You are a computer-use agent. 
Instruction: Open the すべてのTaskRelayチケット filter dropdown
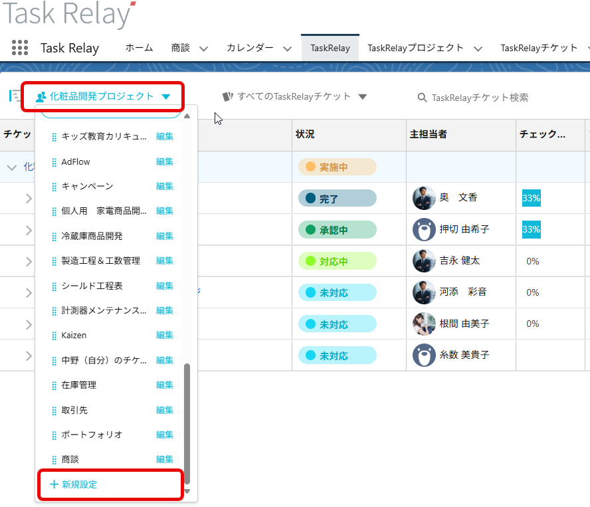(x=362, y=97)
